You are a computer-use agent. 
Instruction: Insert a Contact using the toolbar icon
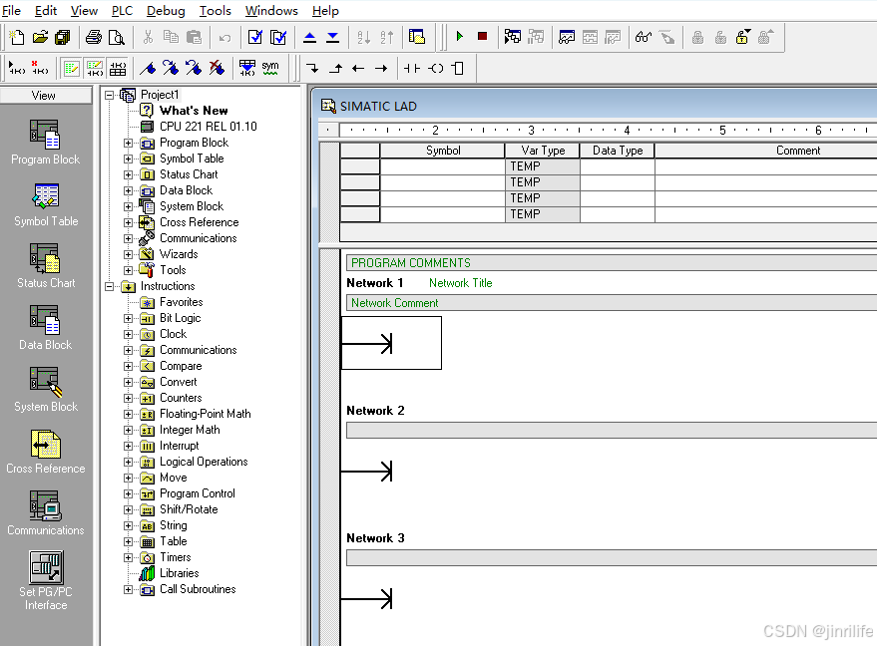[412, 68]
